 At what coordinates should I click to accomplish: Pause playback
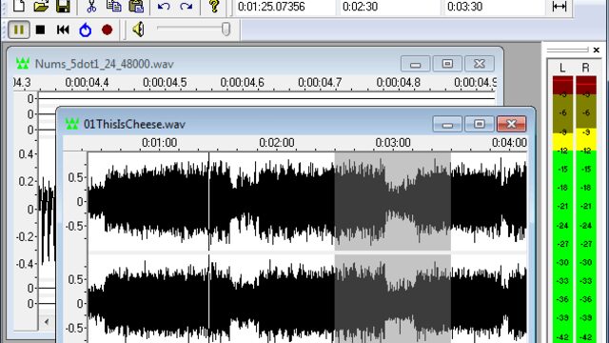19,30
